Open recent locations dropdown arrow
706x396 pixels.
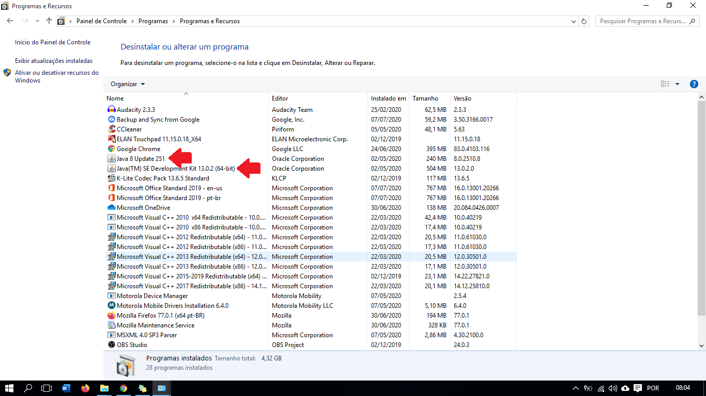coord(37,21)
